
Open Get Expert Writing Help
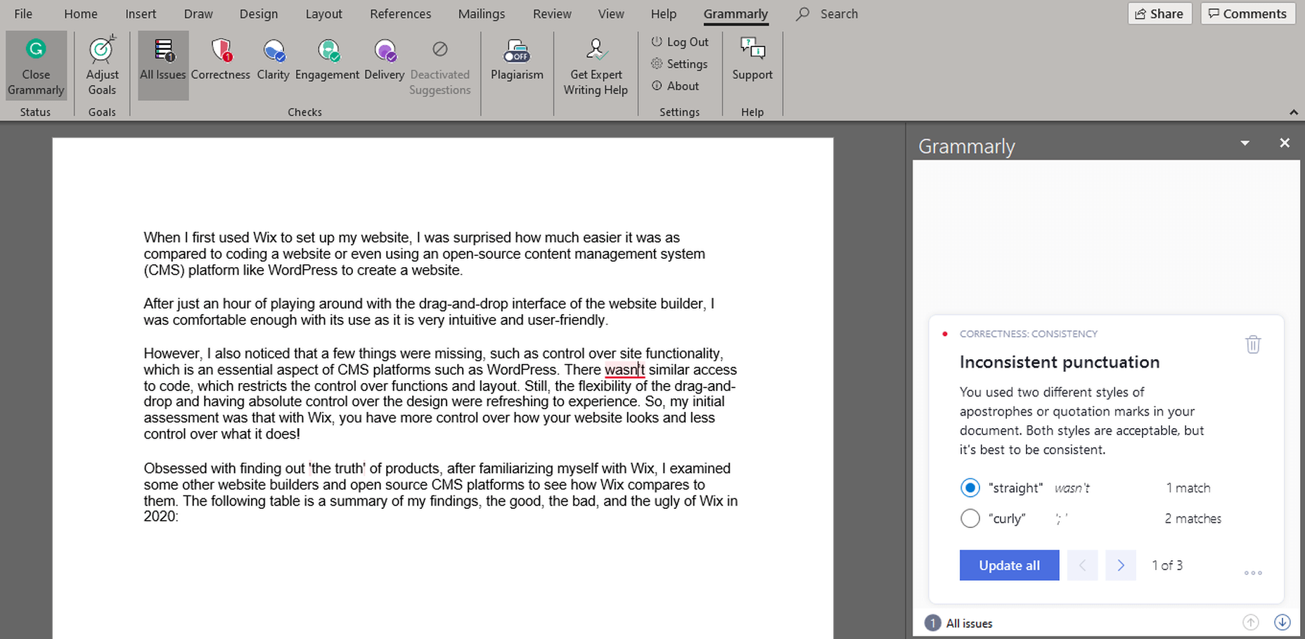point(596,67)
